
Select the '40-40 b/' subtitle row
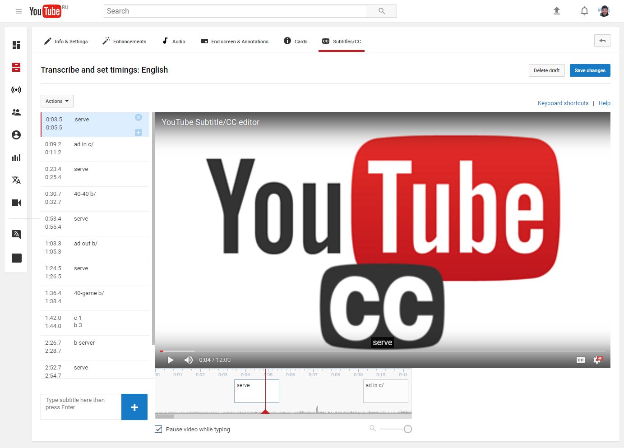coord(95,198)
